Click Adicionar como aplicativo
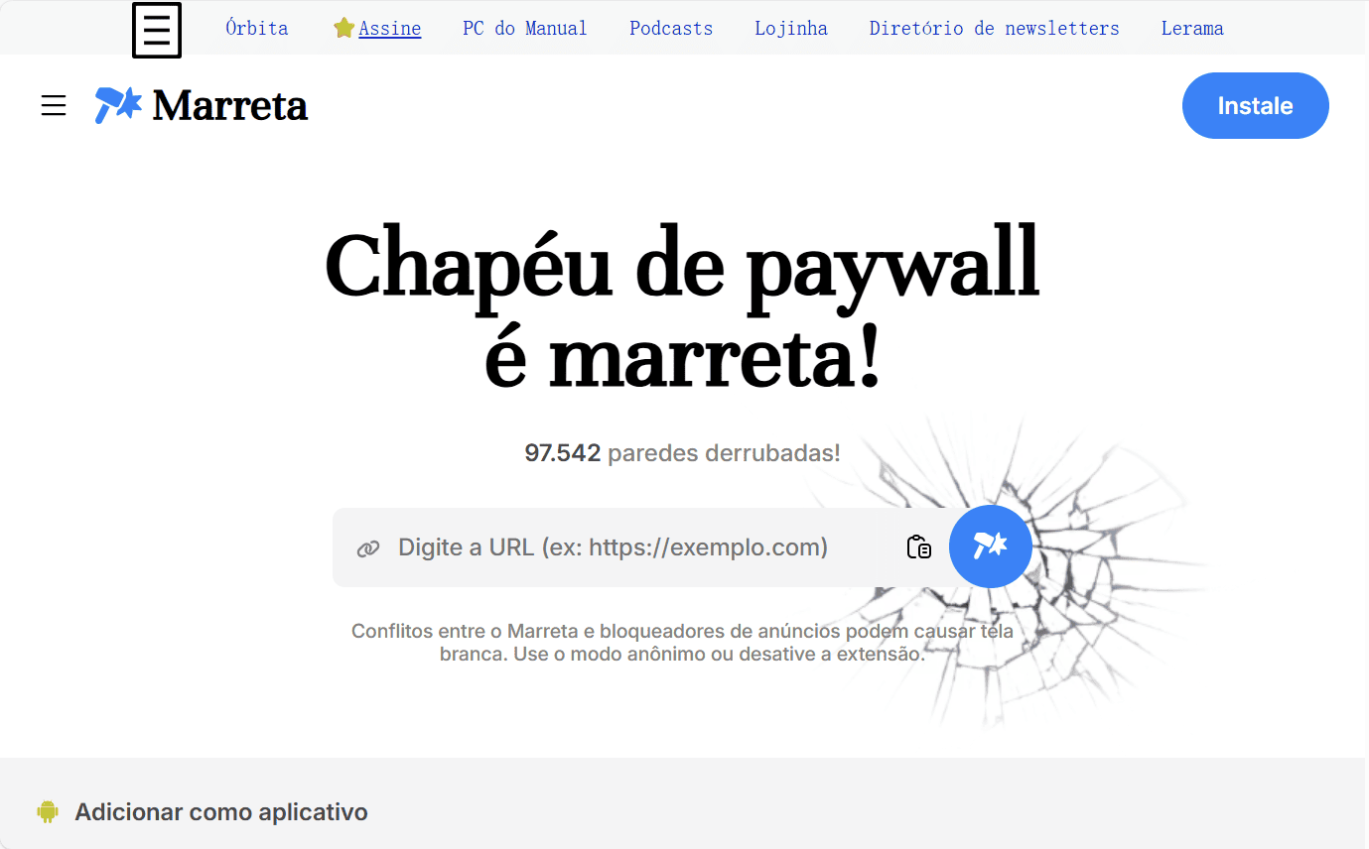 click(x=220, y=811)
